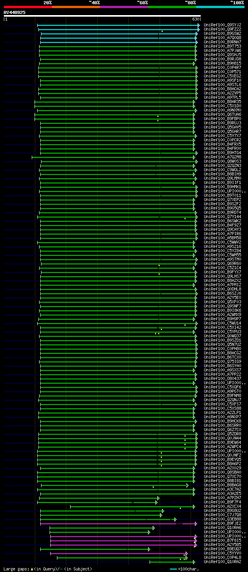
Task: Click the orange ~40% legend segment
Action: pos(76,7)
